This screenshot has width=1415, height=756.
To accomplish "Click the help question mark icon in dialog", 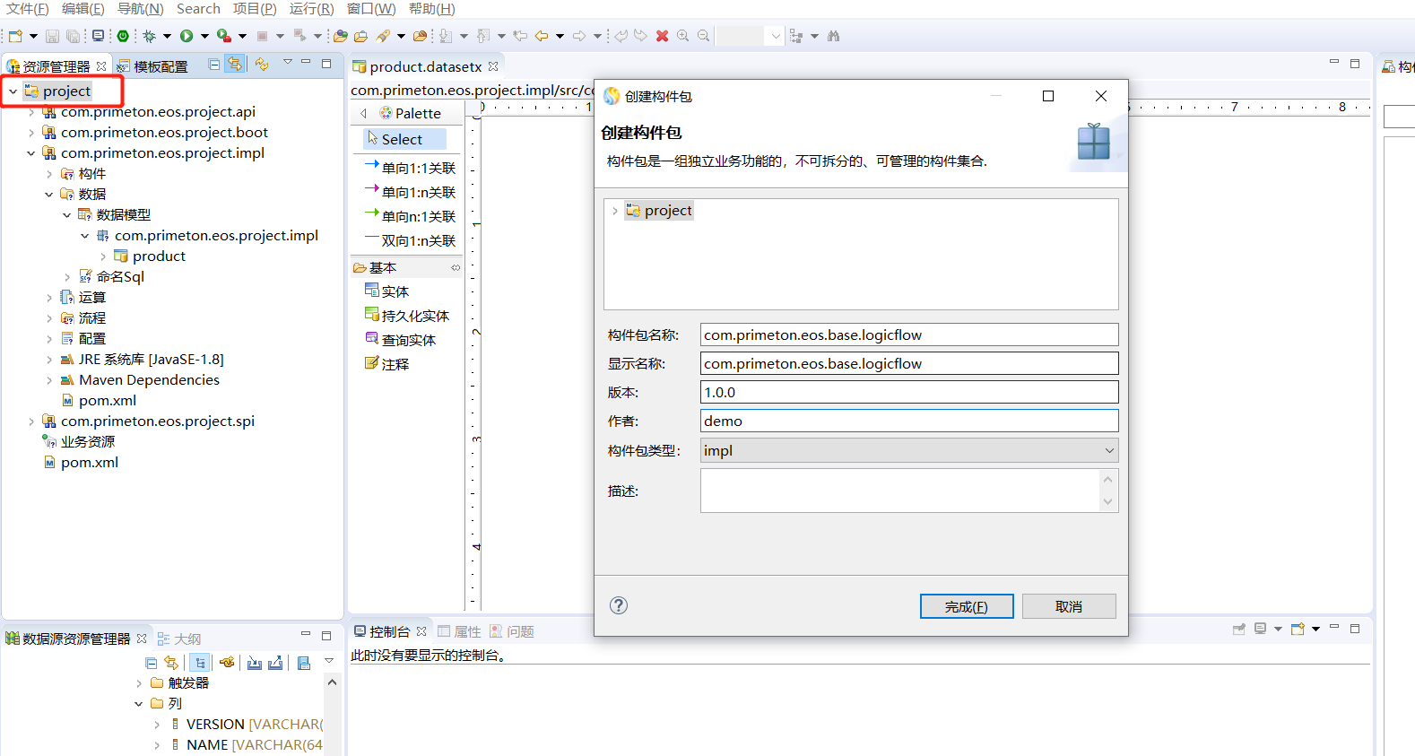I will click(619, 605).
